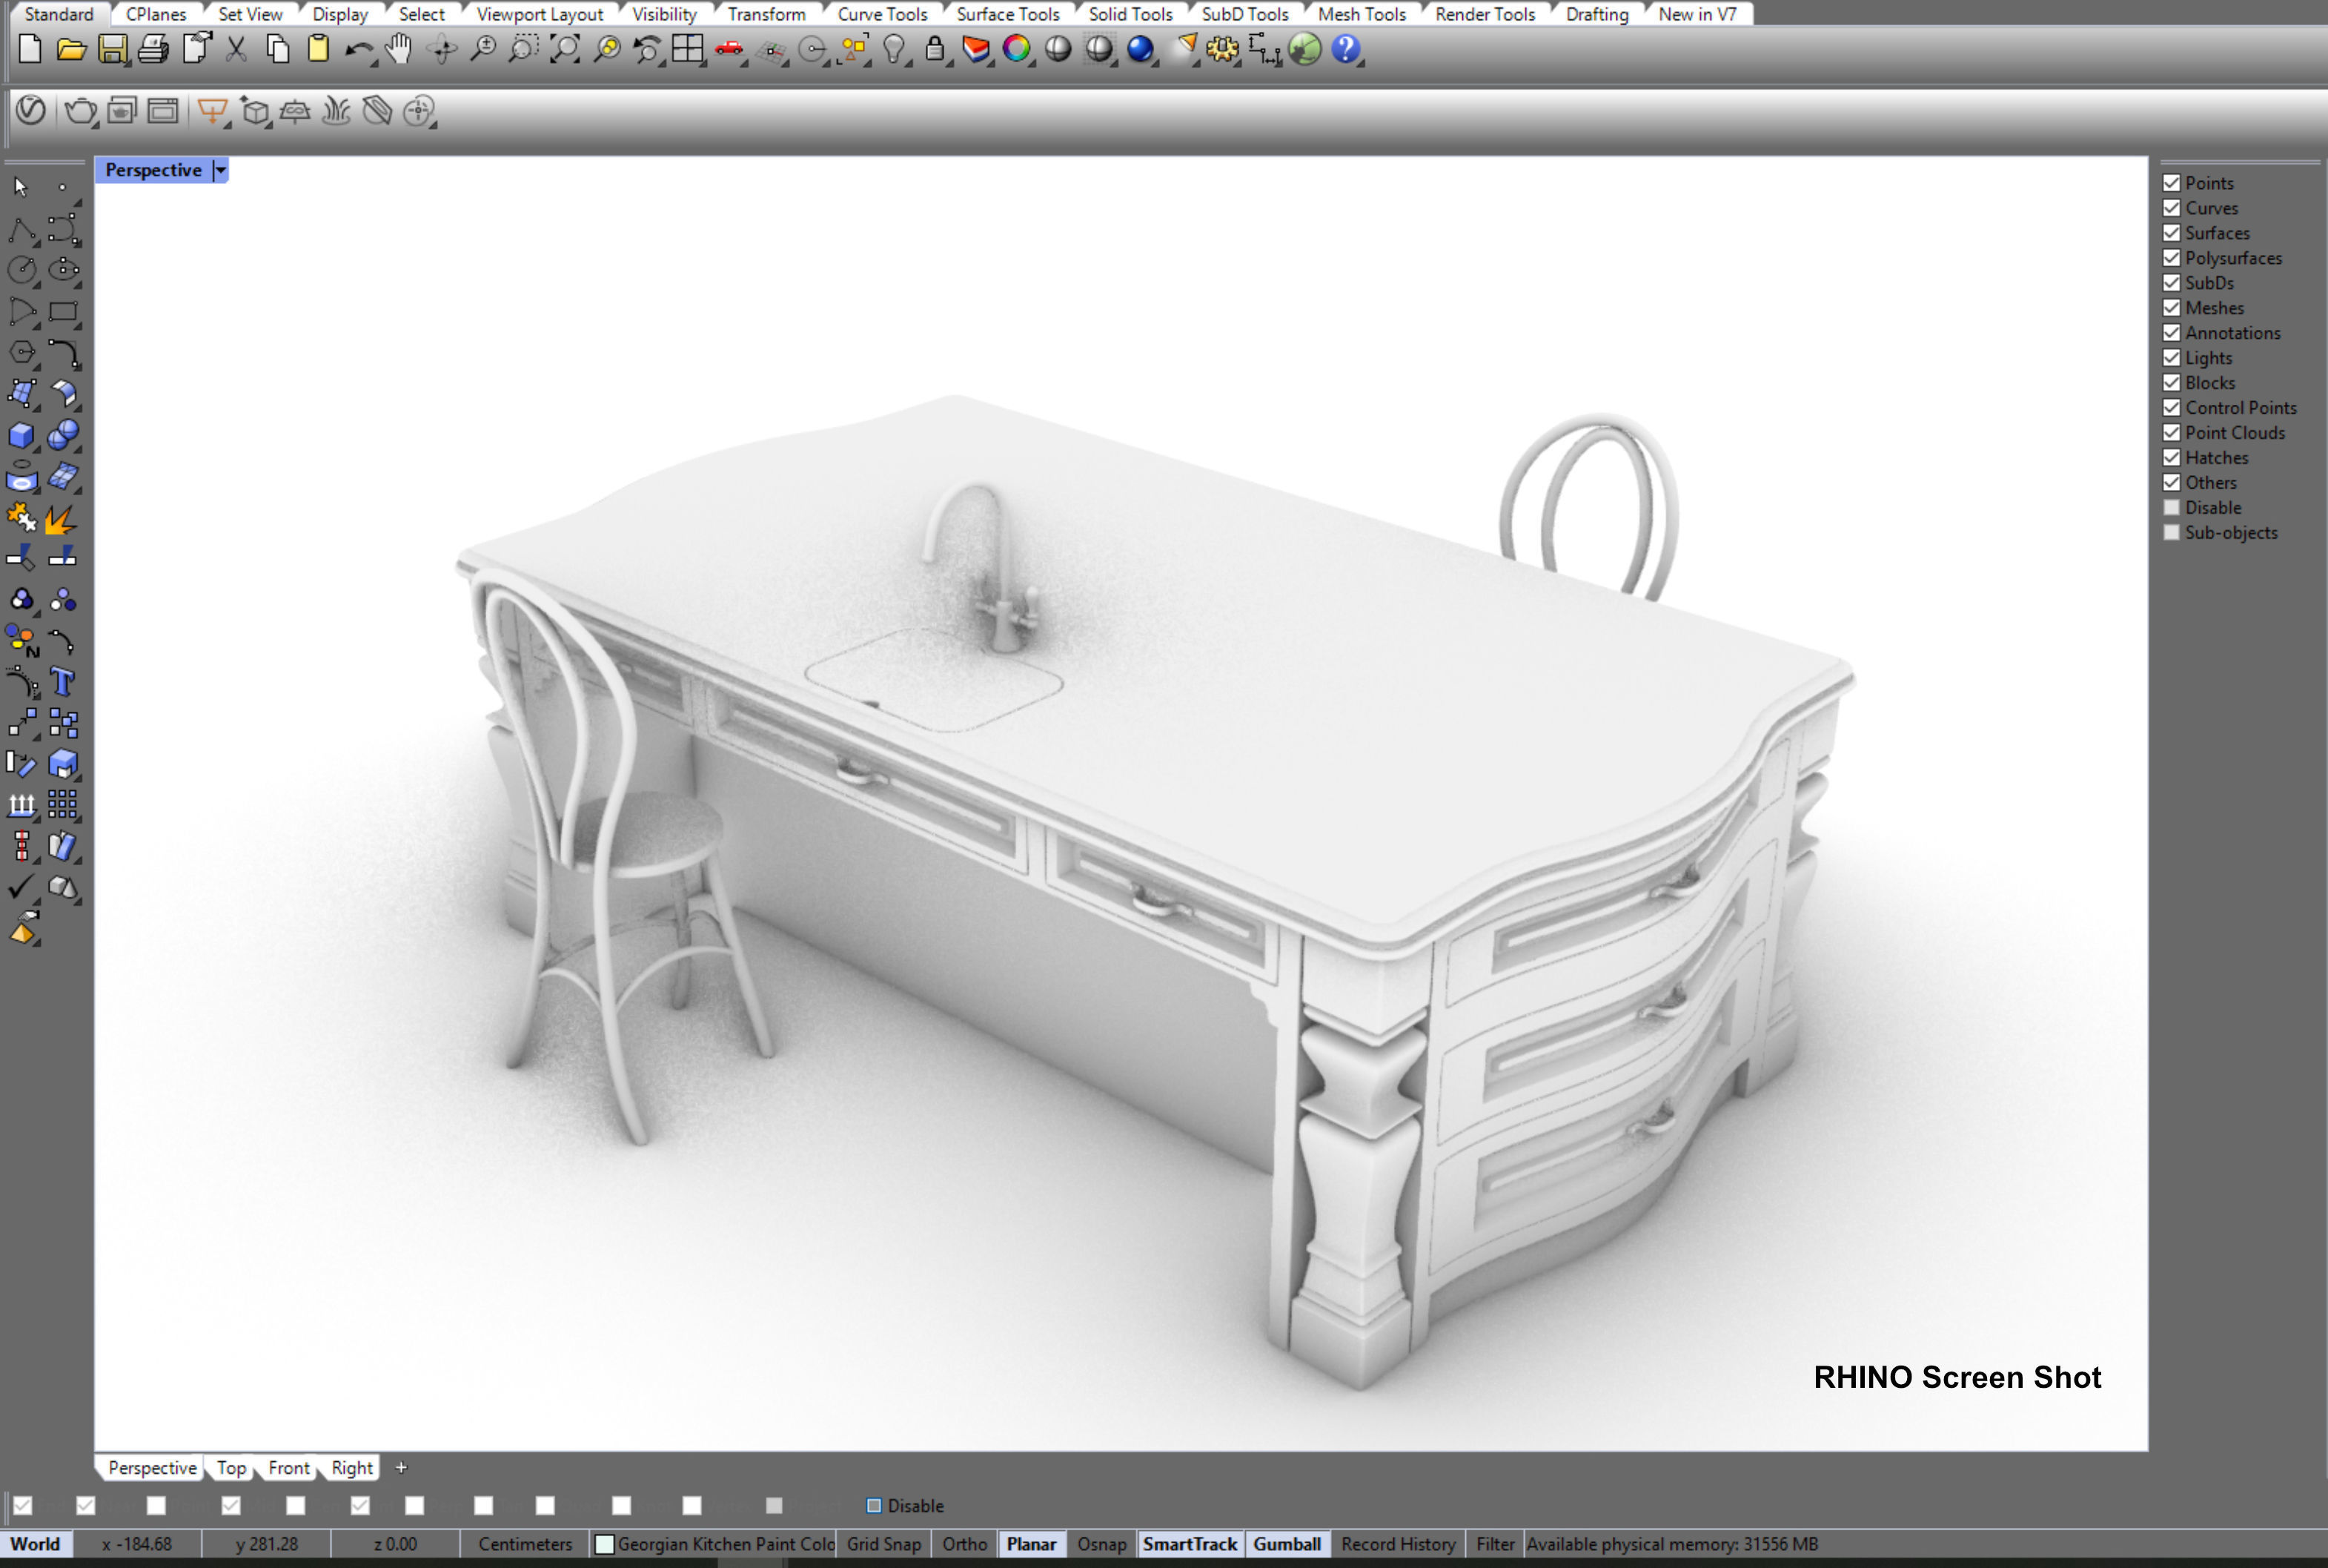The image size is (2328, 1568).
Task: Click the pointer selection arrow tool
Action: click(21, 187)
